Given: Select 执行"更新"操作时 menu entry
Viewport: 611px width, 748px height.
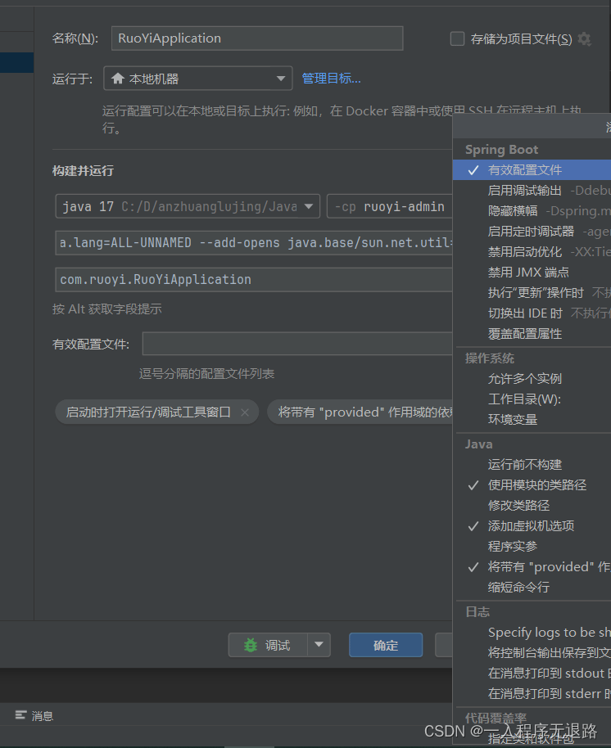Looking at the screenshot, I should [532, 293].
